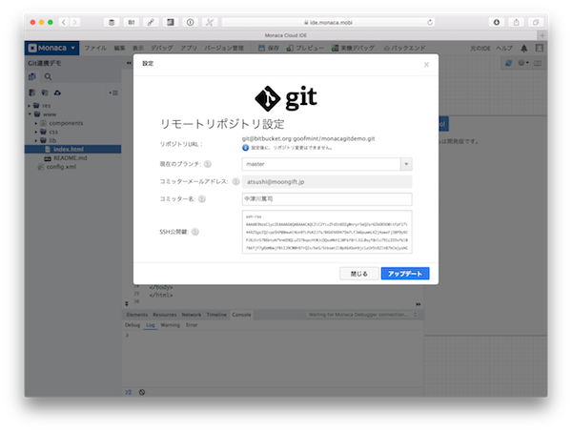Click help icon beside committer email label

[x=235, y=181]
